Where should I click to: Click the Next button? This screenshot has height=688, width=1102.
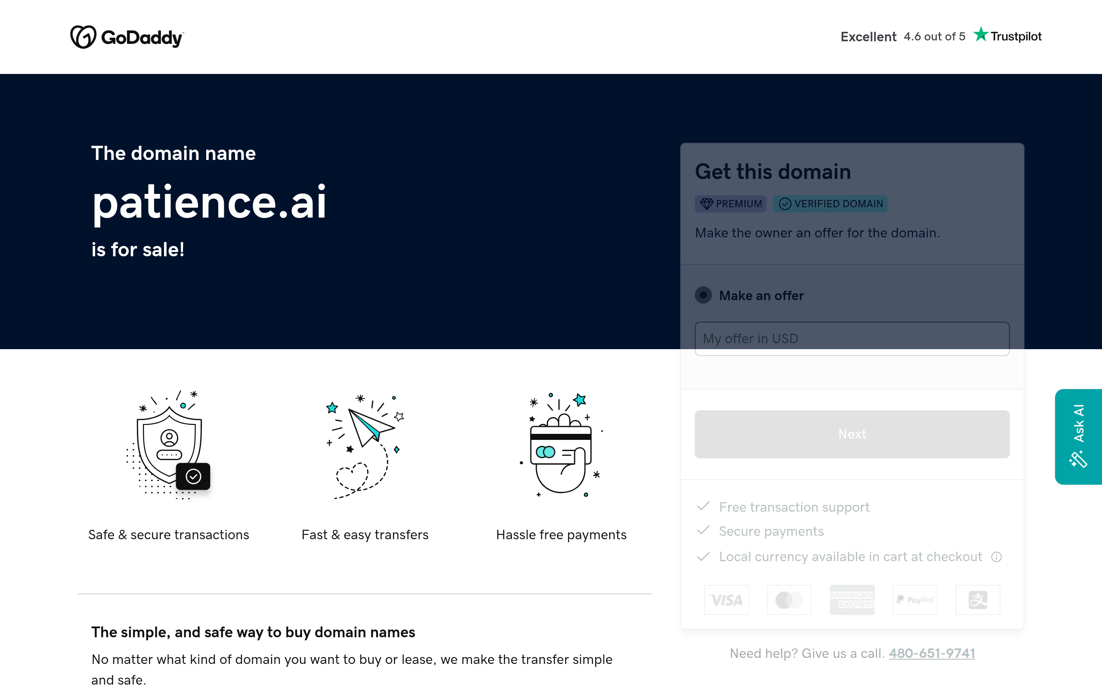852,434
